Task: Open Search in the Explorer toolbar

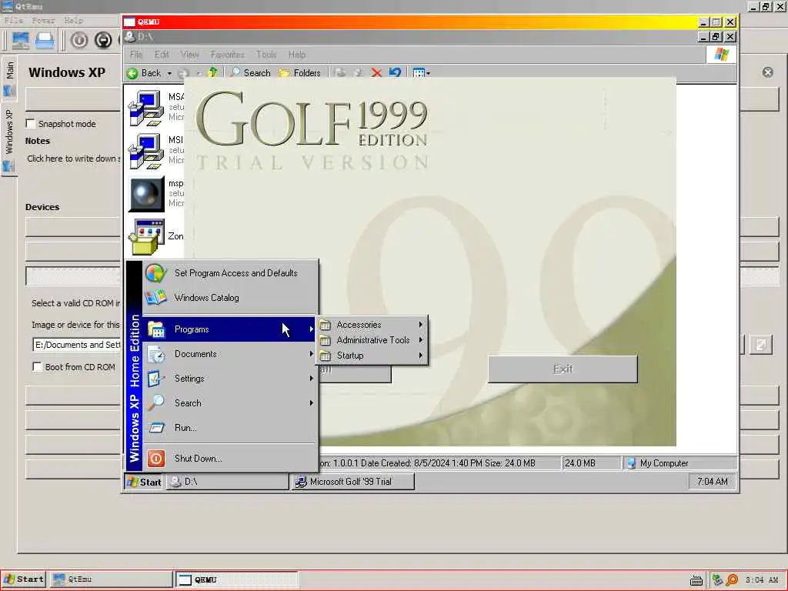Action: pyautogui.click(x=250, y=73)
